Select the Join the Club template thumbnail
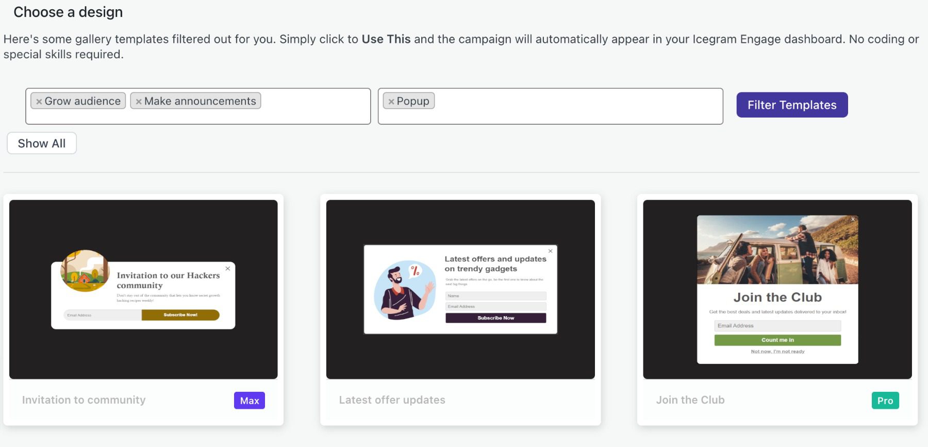This screenshot has height=447, width=928. 777,290
